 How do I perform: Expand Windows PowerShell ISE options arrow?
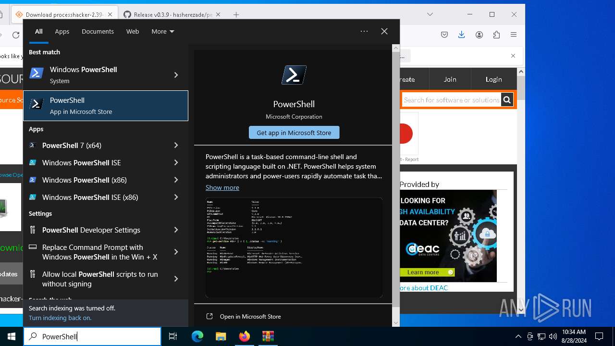[x=176, y=162]
